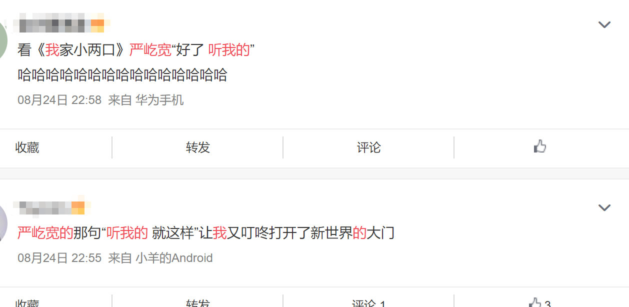Click 收藏 under the second post
Viewport: 629px width, 307px height.
(27, 303)
